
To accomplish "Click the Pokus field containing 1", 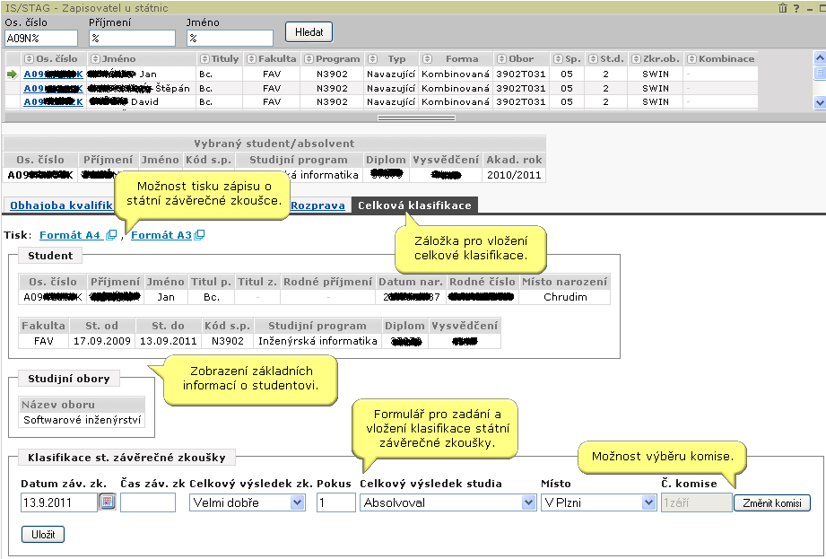I will point(336,502).
